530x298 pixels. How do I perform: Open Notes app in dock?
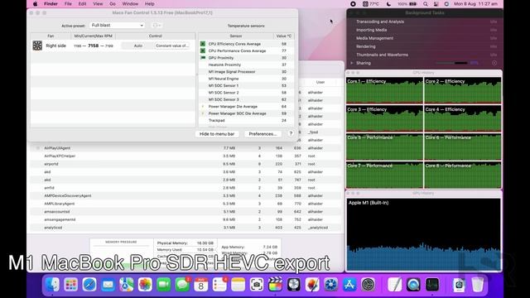click(x=238, y=285)
